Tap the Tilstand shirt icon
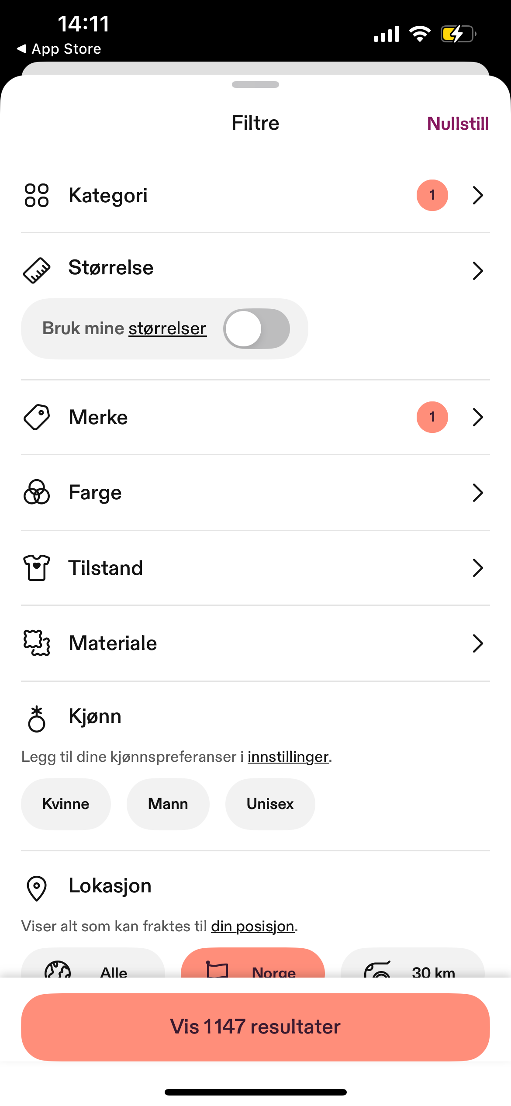Screen dimensions: 511x1106 click(37, 568)
